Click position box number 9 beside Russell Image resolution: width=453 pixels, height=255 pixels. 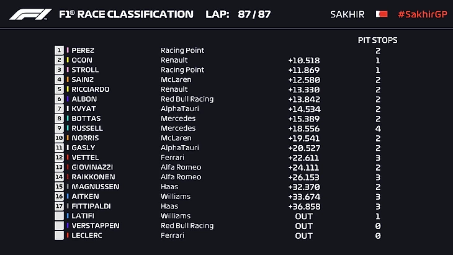point(60,128)
